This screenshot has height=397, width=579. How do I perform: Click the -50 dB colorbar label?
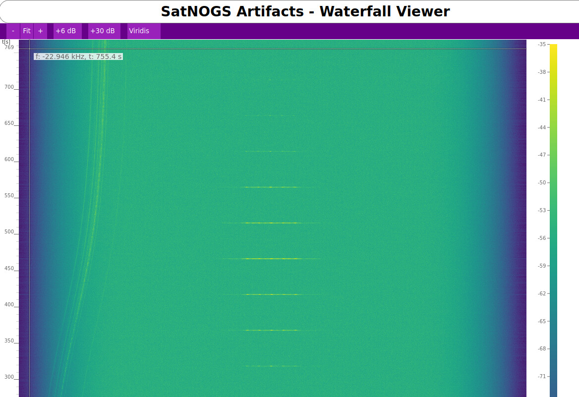542,182
